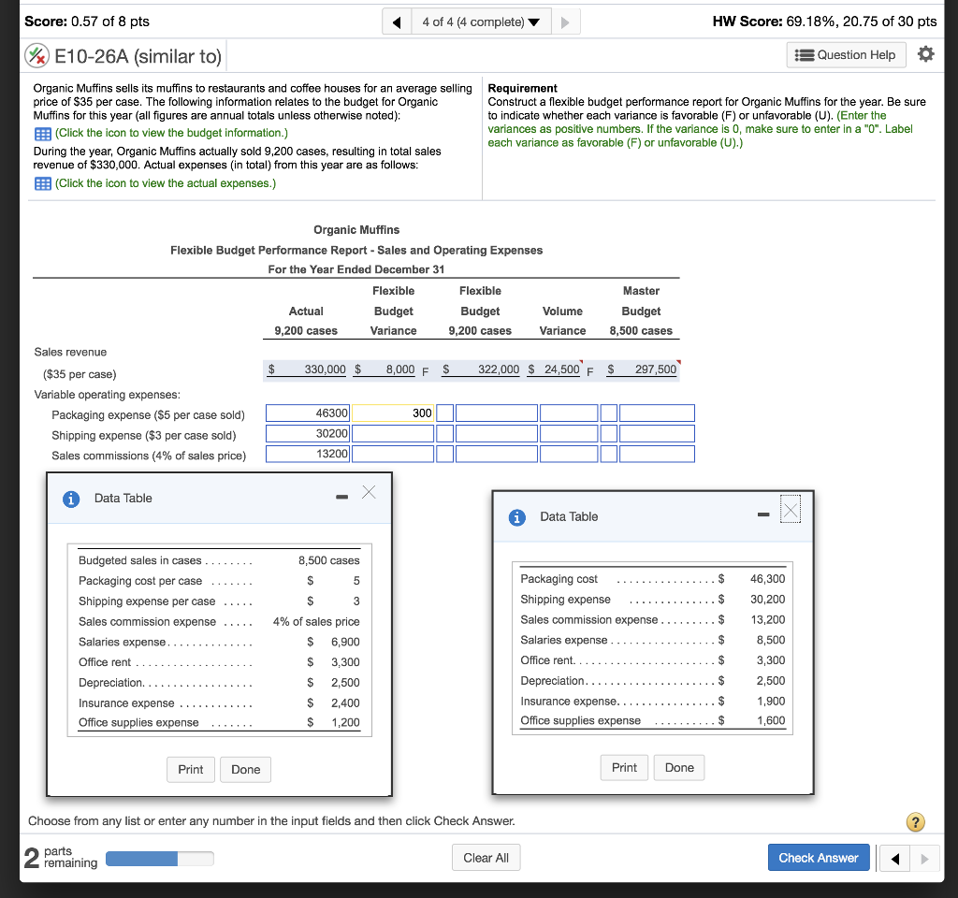958x898 pixels.
Task: Click the parts remaining progress bar
Action: point(159,859)
